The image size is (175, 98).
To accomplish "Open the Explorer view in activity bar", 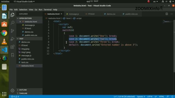I will [12, 15].
